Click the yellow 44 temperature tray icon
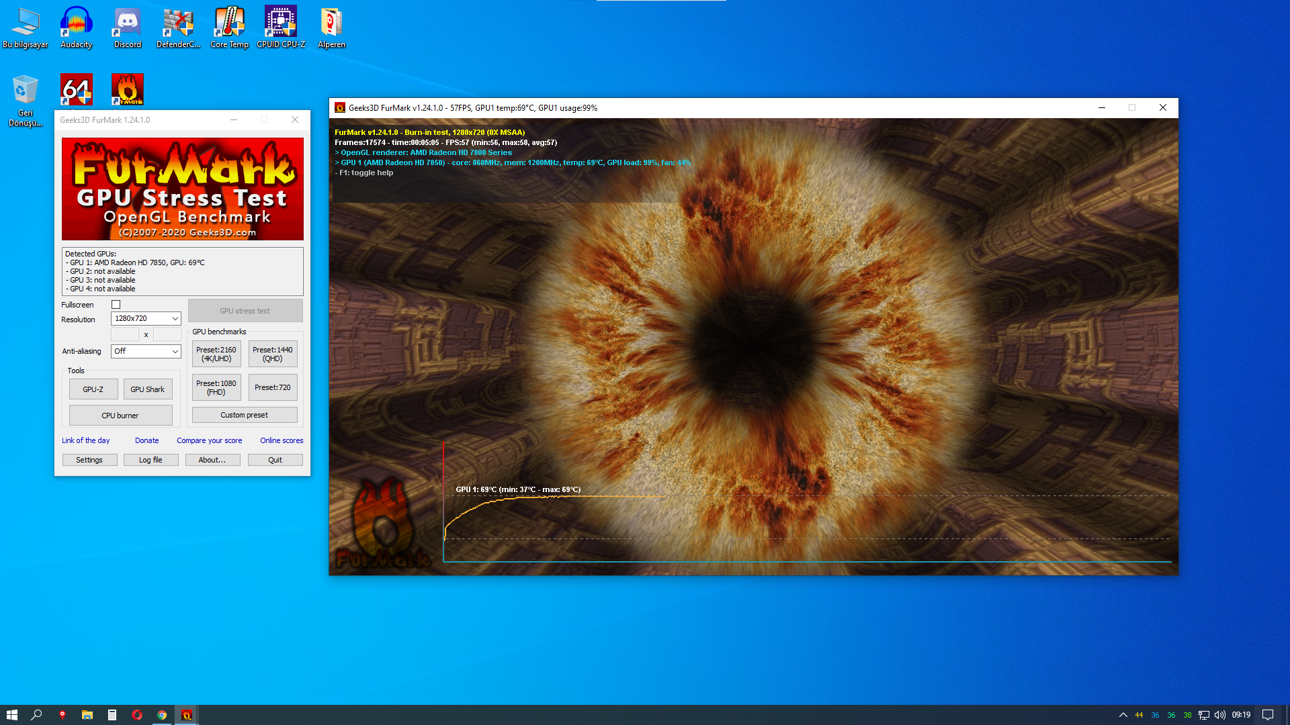 click(x=1139, y=715)
